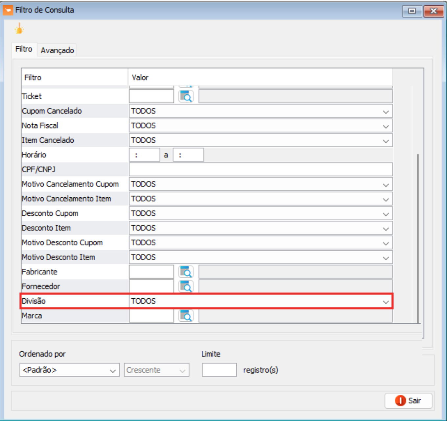Click the filter list vertical scrollbar
The image size is (447, 421).
(418, 237)
